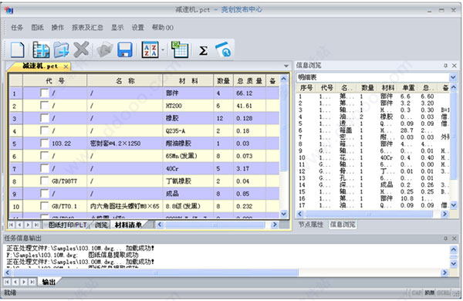The height and width of the screenshot is (301, 463).
Task: Close the 减速机.pct document tab
Action: click(66, 66)
